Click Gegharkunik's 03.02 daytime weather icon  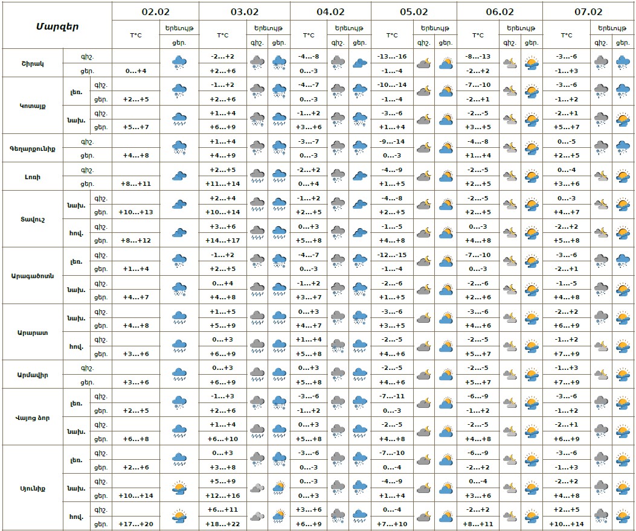tap(279, 148)
